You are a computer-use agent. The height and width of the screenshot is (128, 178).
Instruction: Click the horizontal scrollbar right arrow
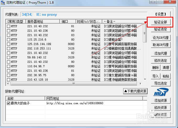coord(141,84)
